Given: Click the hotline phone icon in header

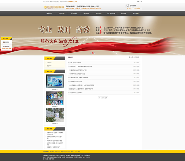Looking at the screenshot, I should (x=128, y=5).
